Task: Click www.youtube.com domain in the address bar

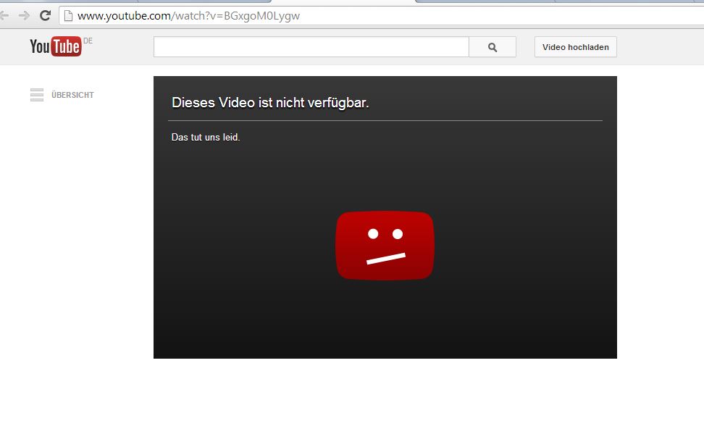Action: pos(123,15)
